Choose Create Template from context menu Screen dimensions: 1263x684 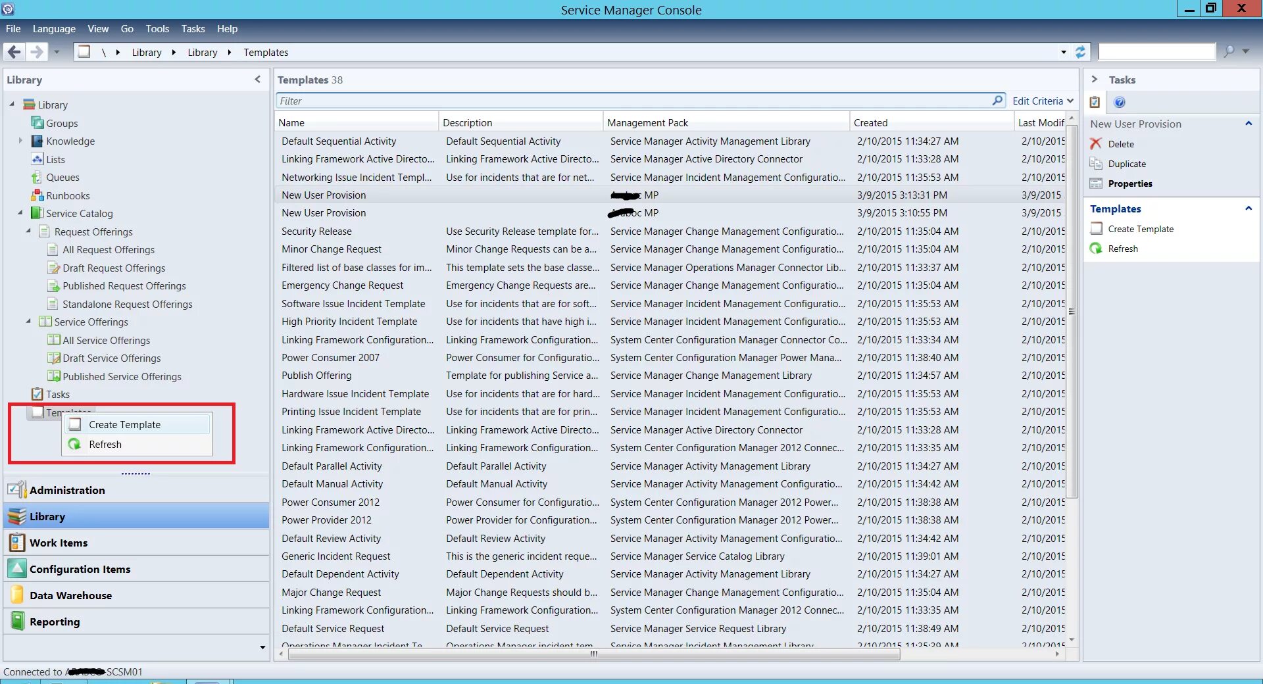click(x=137, y=425)
